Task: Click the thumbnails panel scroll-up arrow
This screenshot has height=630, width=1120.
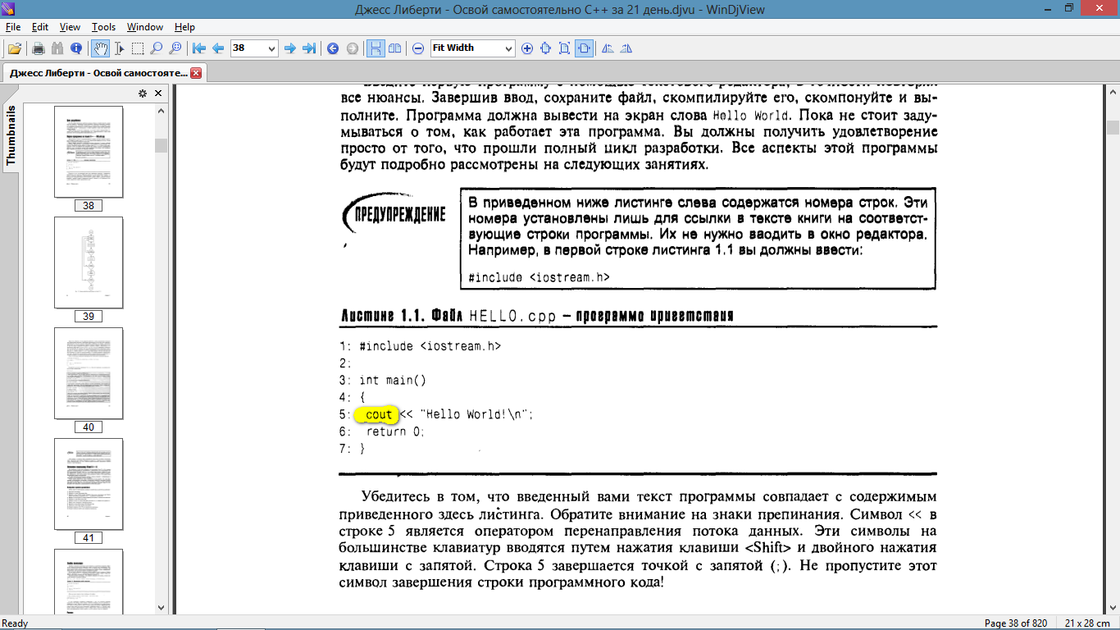Action: pyautogui.click(x=161, y=111)
